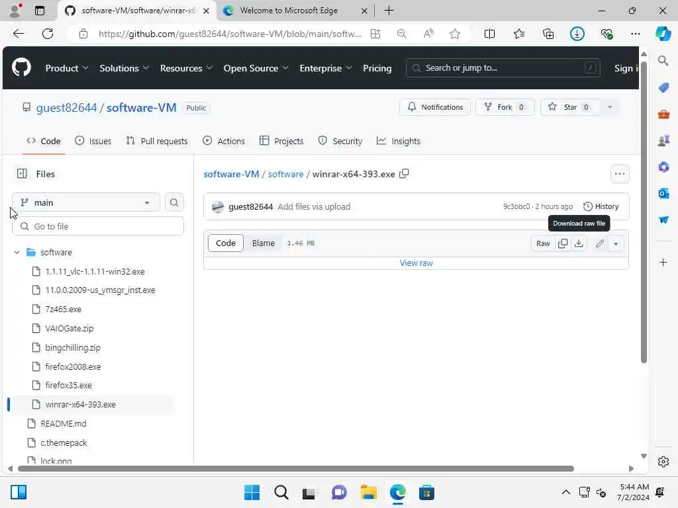Viewport: 678px width, 508px height.
Task: Open Collections icon in Edge toolbar
Action: pyautogui.click(x=548, y=34)
